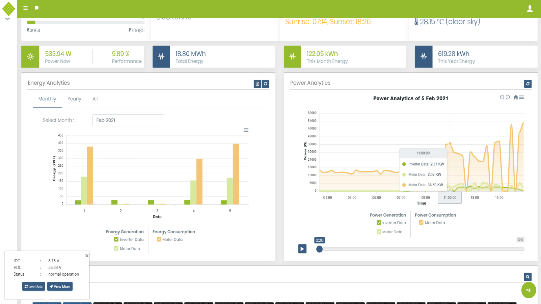
Task: Click the flag icon in the top bar
Action: click(37, 8)
